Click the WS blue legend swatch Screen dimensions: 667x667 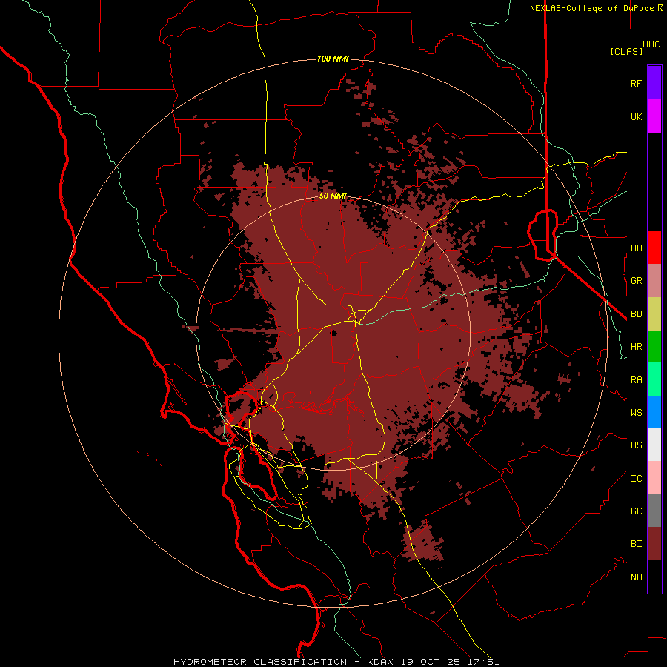[654, 412]
